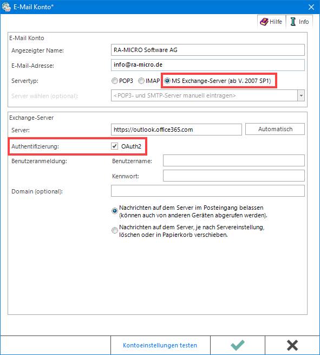Viewport: 320px width, 355px height.
Task: Focus the Benutzername input field
Action: point(233,160)
